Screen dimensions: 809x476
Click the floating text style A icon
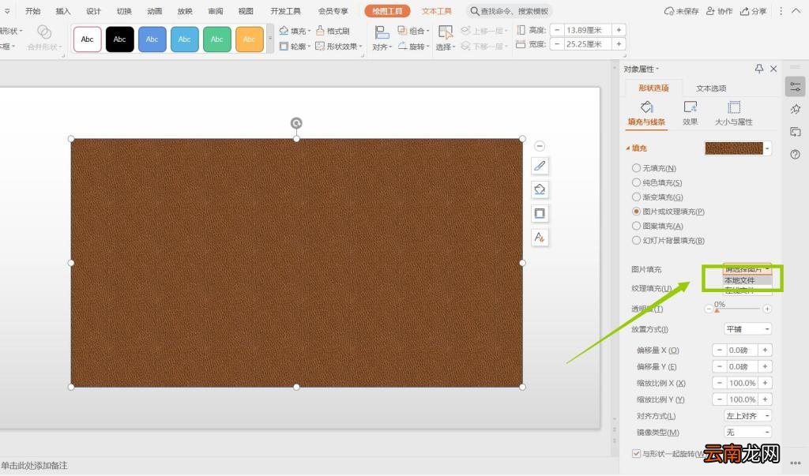coord(540,238)
